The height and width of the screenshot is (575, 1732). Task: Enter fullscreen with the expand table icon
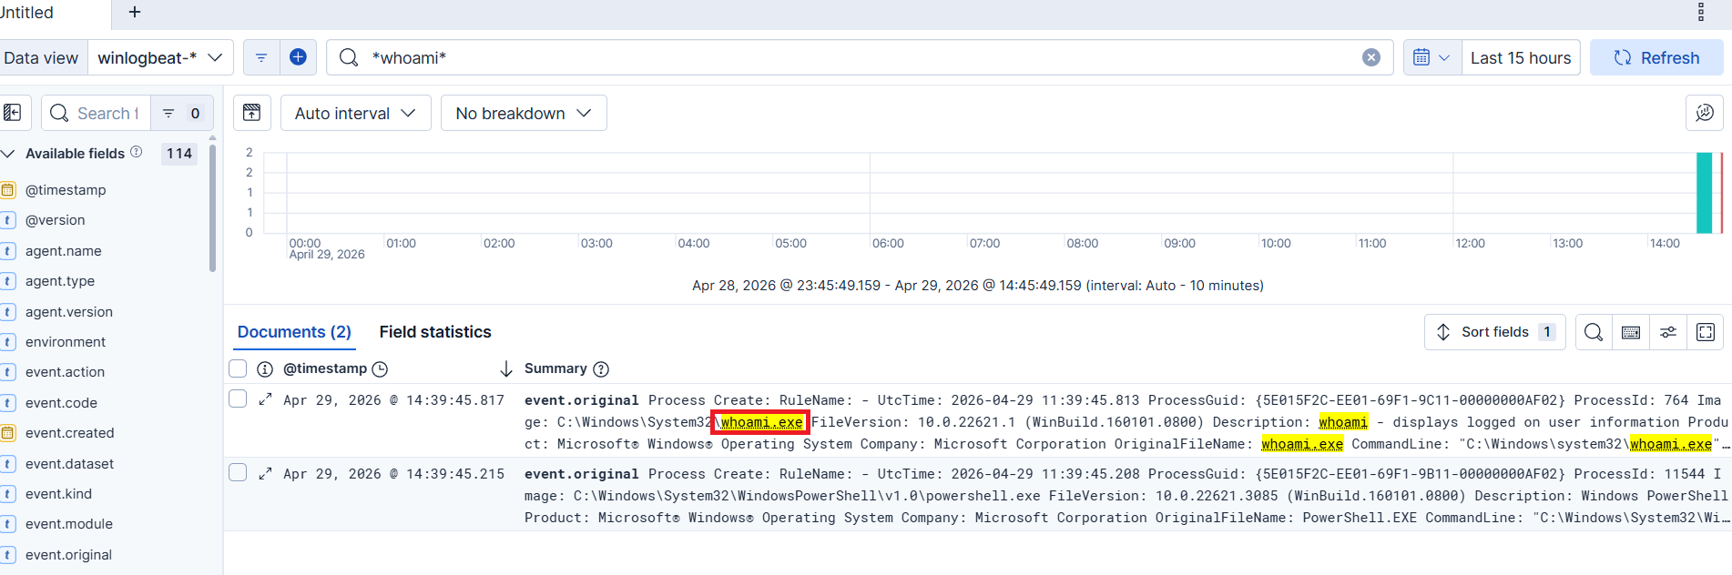coord(1706,332)
